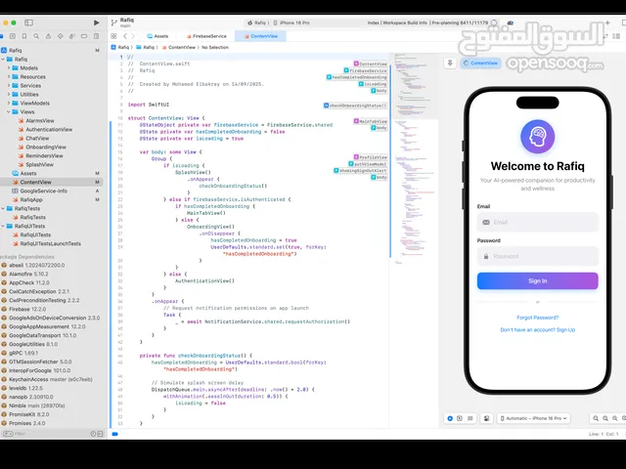Click the Password field in preview
The height and width of the screenshot is (469, 626).
tap(537, 256)
